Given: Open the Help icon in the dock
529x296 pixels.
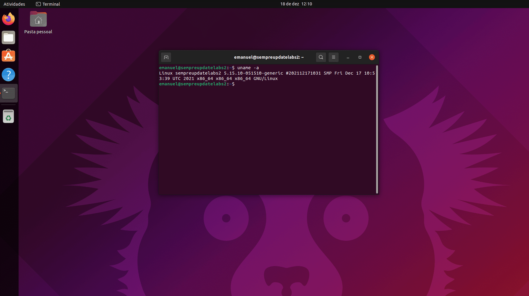Looking at the screenshot, I should coord(8,75).
